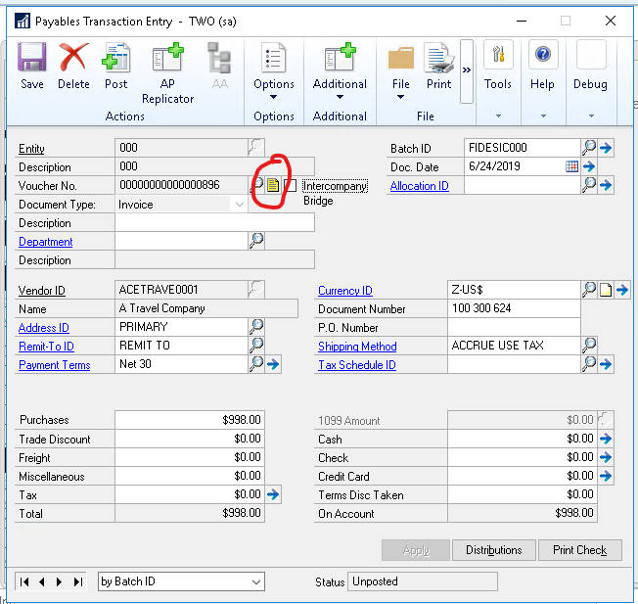Image resolution: width=638 pixels, height=604 pixels.
Task: Click the Document Number field
Action: point(514,308)
